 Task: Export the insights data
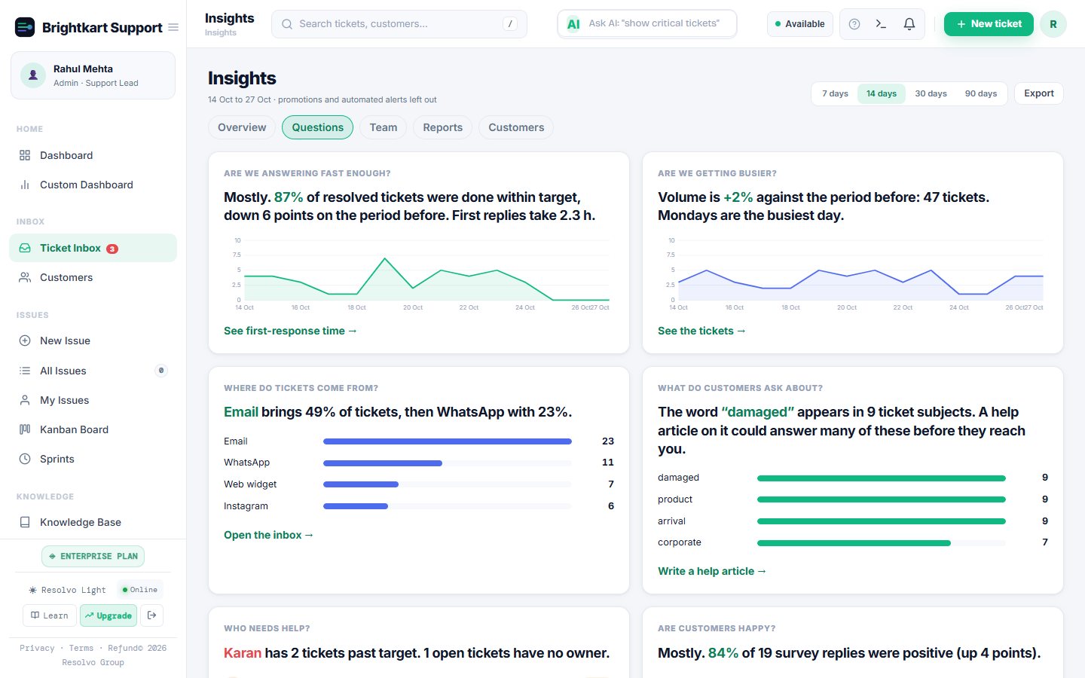pos(1039,93)
